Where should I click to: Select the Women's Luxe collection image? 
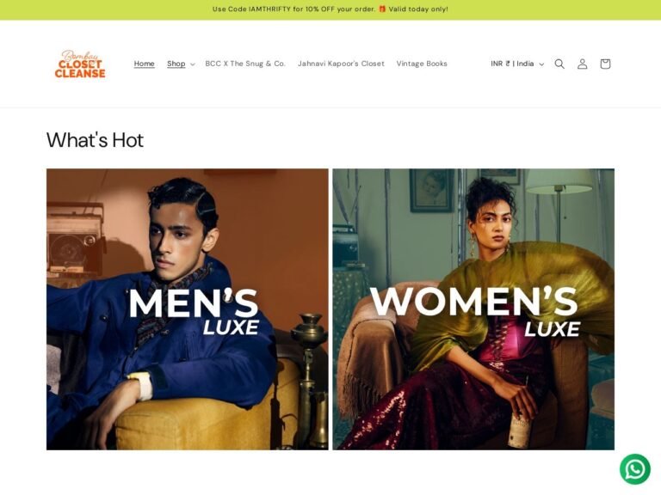click(473, 309)
